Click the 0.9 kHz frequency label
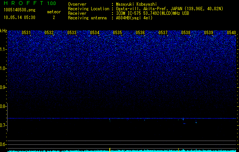239x152 pixels. pos(3,87)
